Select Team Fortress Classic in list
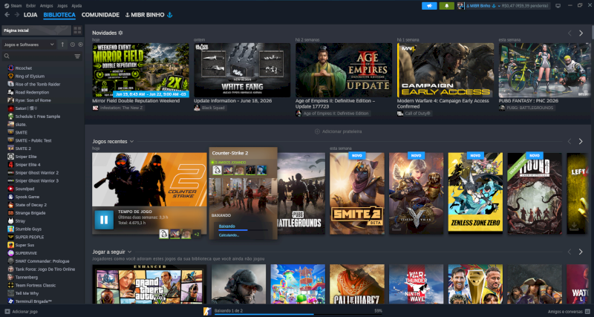594x317 pixels. coord(35,285)
